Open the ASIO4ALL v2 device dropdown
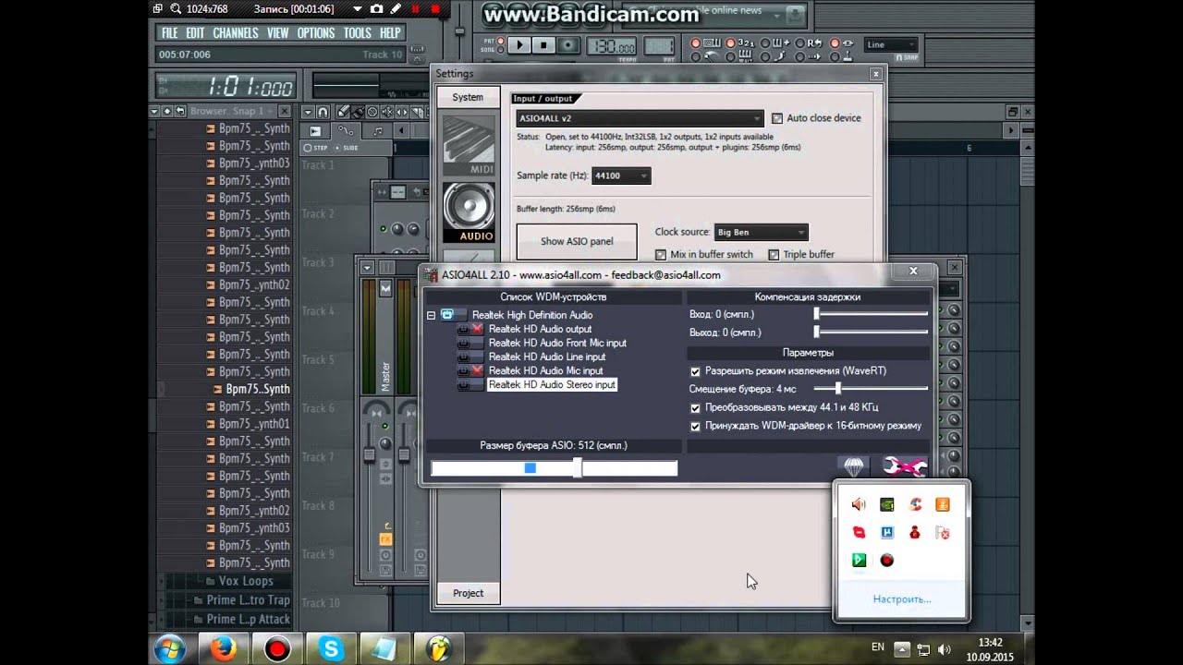The image size is (1183, 665). [x=640, y=118]
